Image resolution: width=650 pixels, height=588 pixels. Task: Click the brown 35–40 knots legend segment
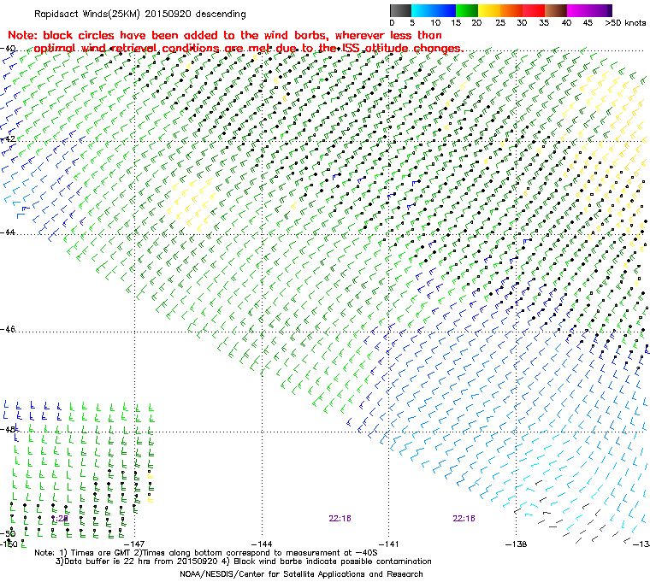pos(556,10)
